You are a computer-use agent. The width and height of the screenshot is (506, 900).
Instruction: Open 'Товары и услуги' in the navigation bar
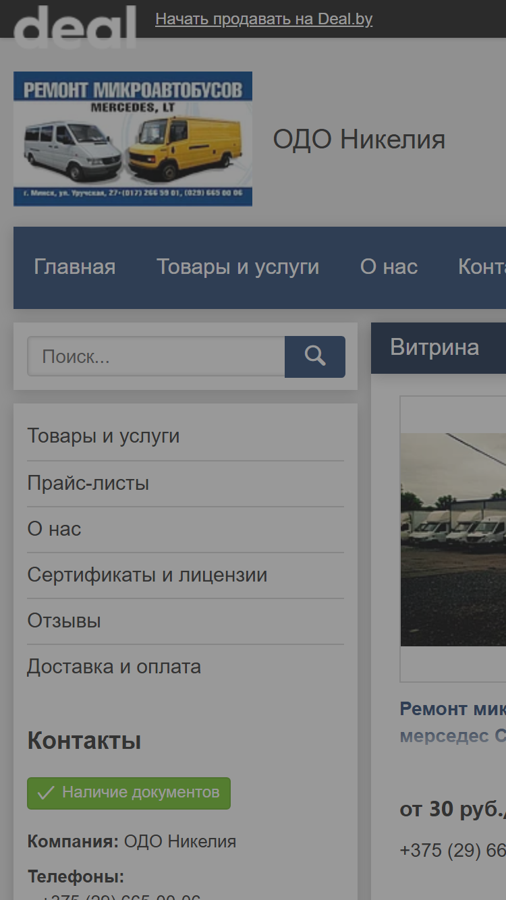click(x=238, y=267)
